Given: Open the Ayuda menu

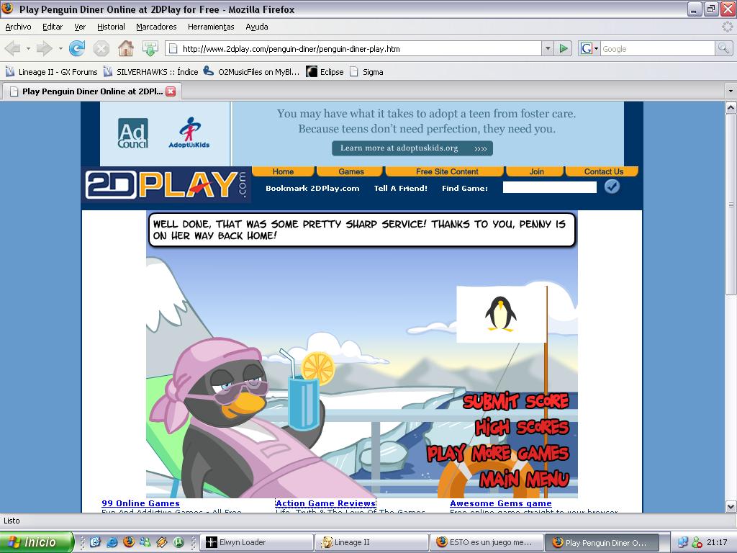Looking at the screenshot, I should [x=257, y=27].
